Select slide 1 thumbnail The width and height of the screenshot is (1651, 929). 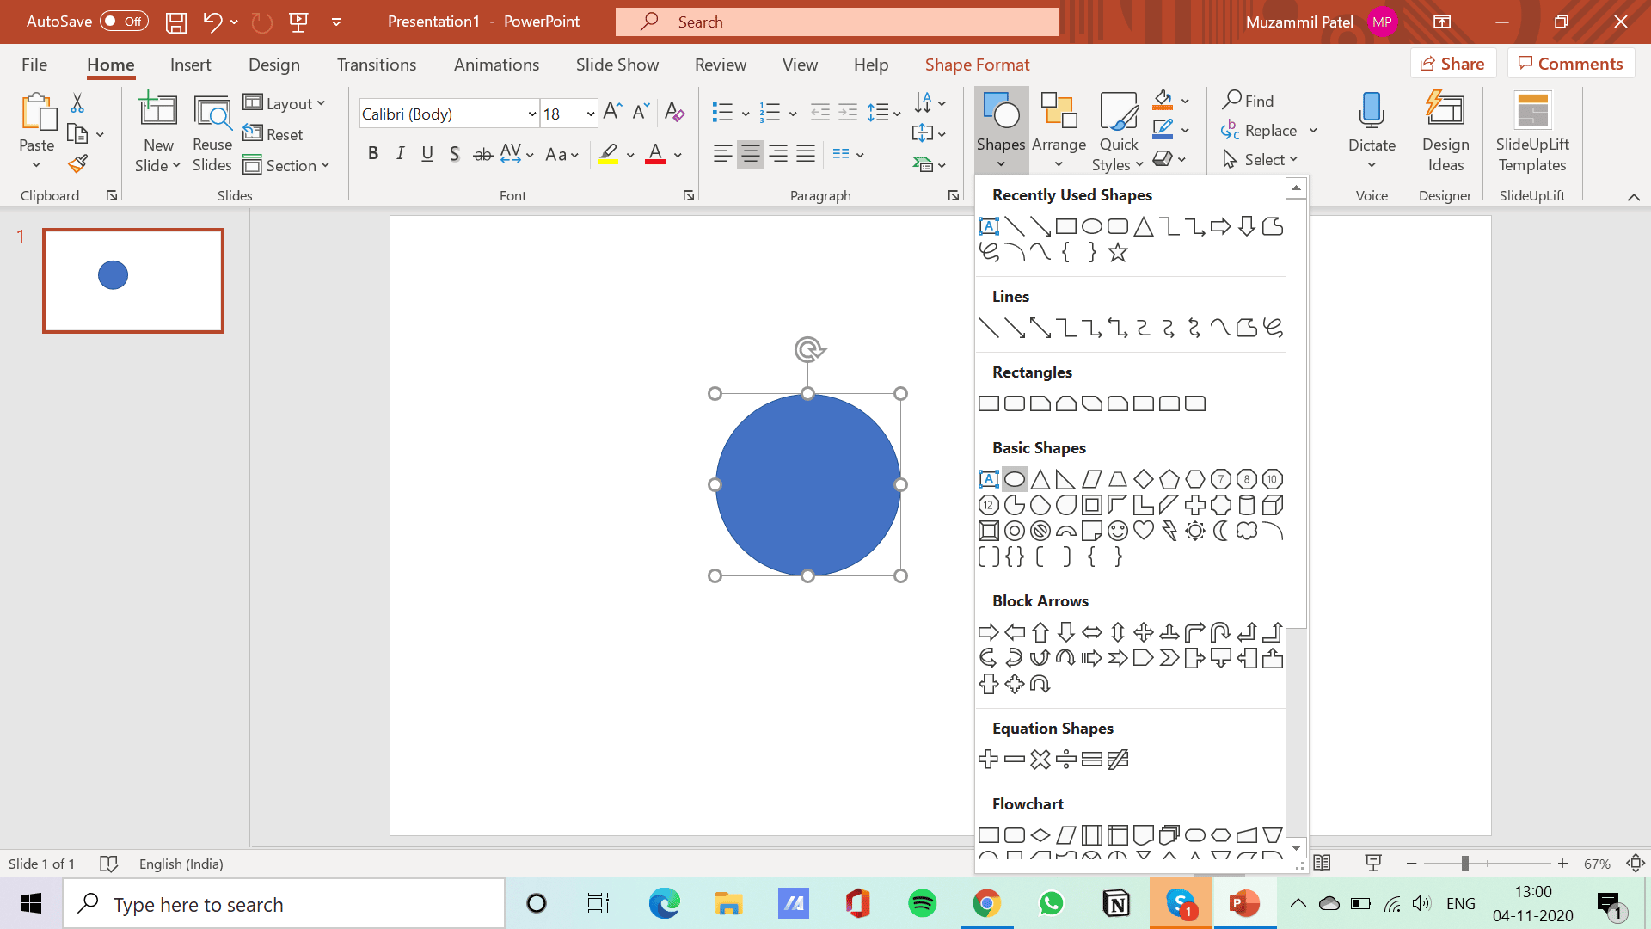133,280
